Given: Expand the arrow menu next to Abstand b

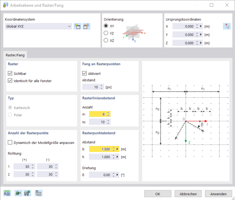Looking at the screenshot, I should point(117,149).
